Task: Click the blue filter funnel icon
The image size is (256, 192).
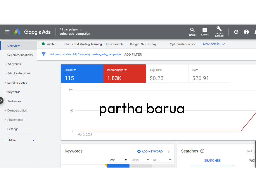Action: coord(44,54)
